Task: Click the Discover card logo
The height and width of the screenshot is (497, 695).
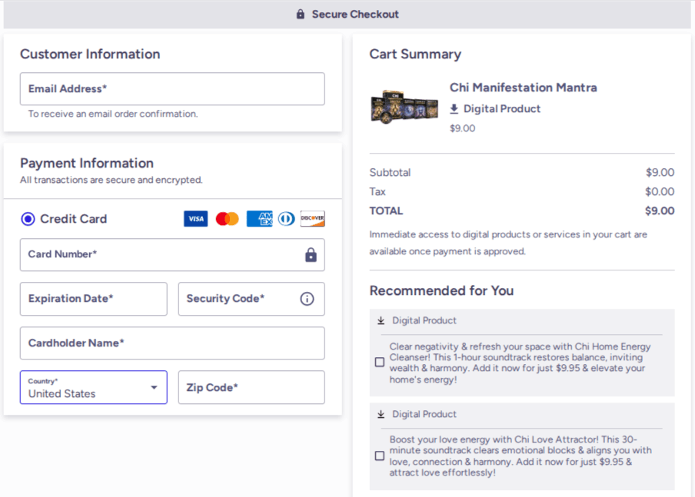Action: pos(312,219)
